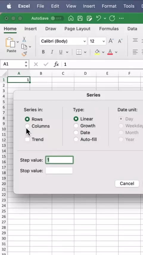Switch to the Page Layout tab
The height and width of the screenshot is (255, 143).
click(77, 29)
